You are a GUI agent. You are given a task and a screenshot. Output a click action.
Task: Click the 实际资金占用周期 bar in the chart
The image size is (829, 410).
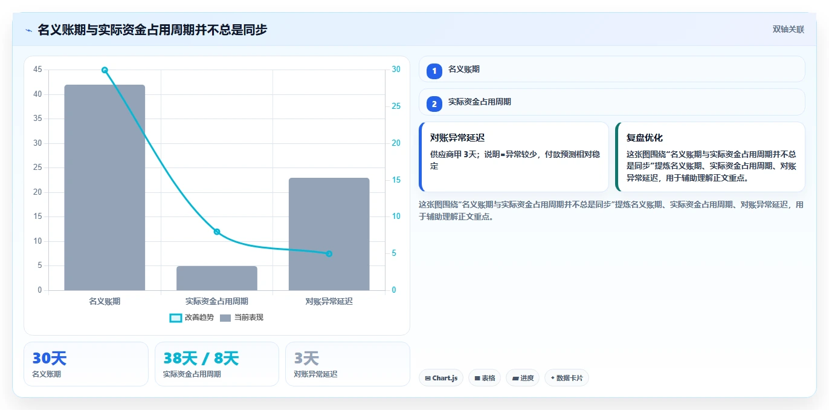pyautogui.click(x=217, y=278)
